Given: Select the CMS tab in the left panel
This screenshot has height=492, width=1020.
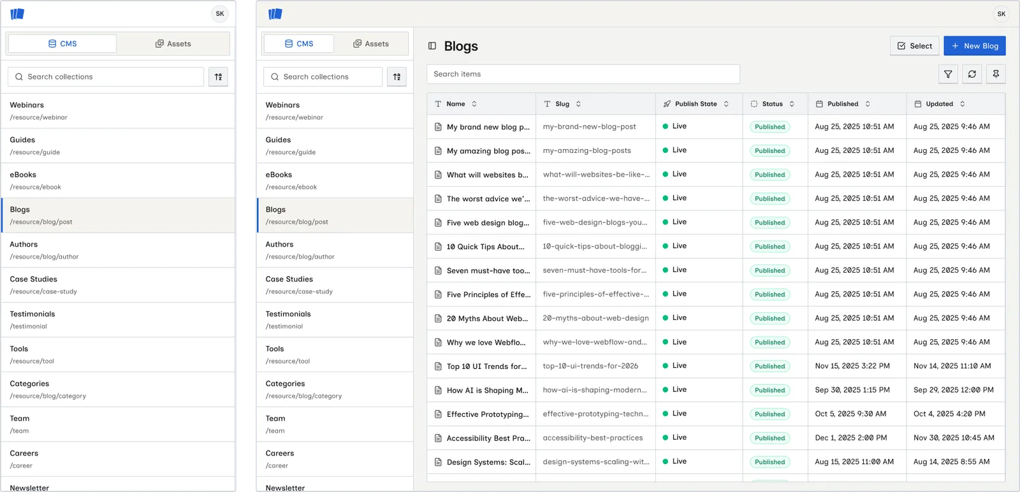Looking at the screenshot, I should coord(62,44).
